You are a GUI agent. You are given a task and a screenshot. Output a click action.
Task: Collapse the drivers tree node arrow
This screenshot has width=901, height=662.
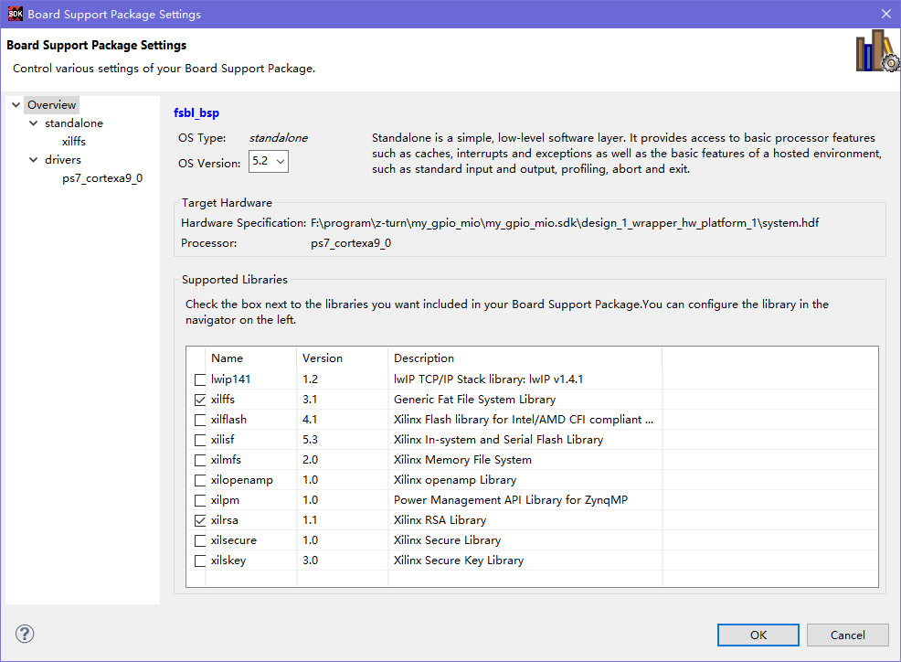(33, 159)
